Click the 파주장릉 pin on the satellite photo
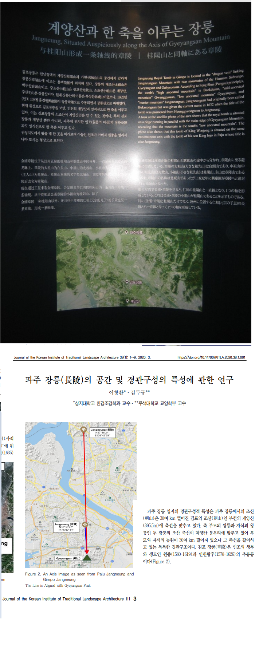Viewport: 259px width, 661px height. [x=127, y=232]
